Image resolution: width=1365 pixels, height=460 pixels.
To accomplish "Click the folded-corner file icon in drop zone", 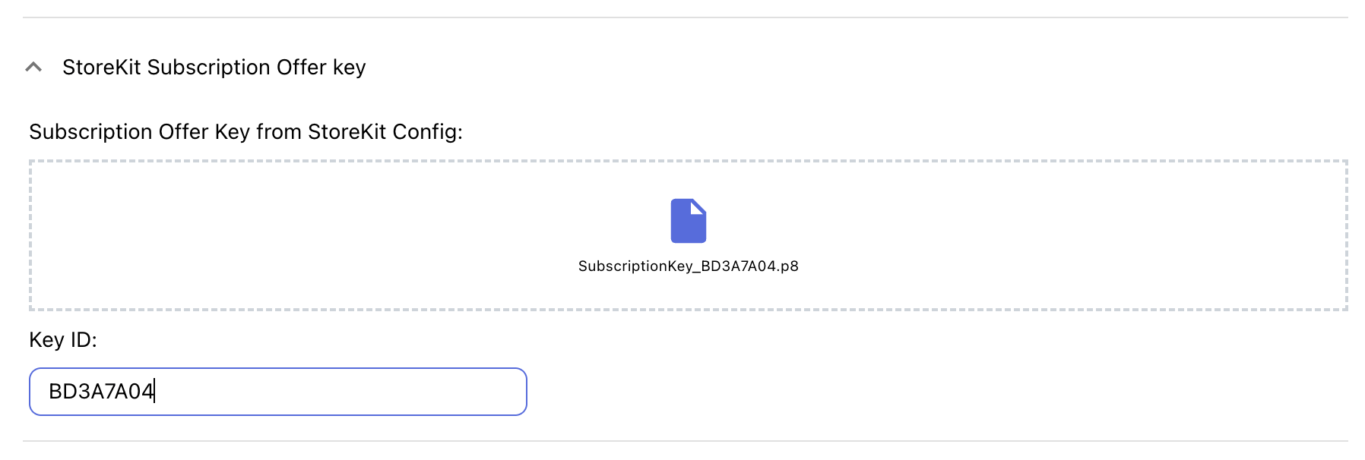I will click(x=689, y=221).
